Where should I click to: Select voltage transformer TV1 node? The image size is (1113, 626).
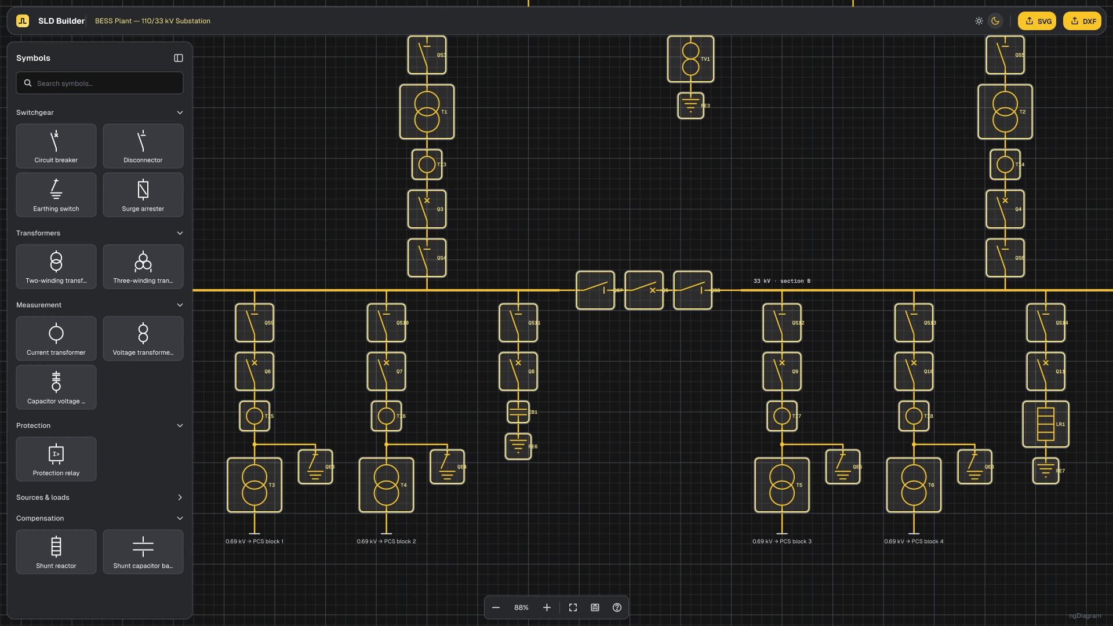[x=690, y=59]
